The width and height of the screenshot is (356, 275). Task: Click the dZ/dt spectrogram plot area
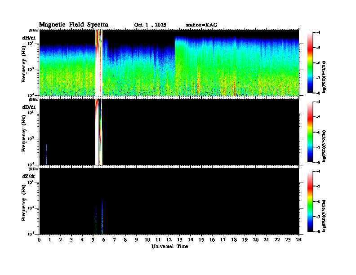(x=169, y=201)
